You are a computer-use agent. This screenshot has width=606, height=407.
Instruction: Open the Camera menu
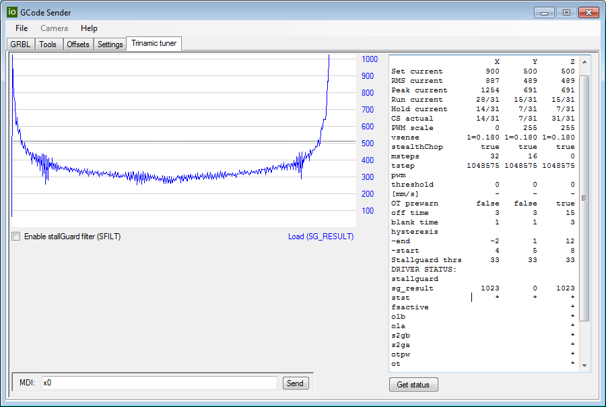pyautogui.click(x=54, y=28)
